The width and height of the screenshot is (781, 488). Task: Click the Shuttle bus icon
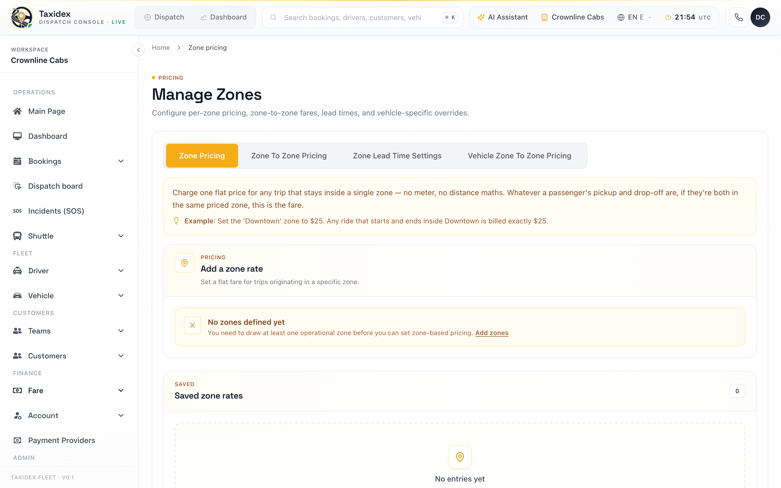pos(17,236)
